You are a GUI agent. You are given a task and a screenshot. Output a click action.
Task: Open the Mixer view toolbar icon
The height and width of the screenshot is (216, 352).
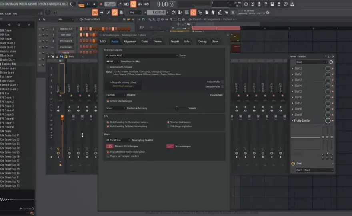193,12
